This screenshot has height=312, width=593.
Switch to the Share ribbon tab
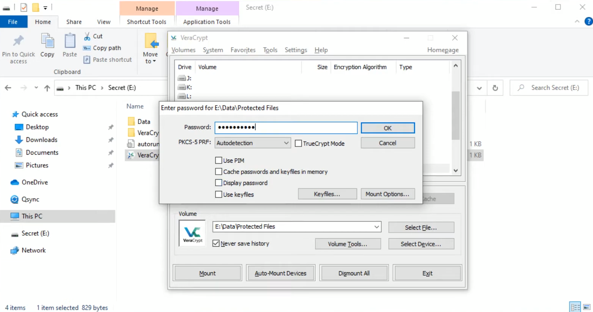[74, 22]
